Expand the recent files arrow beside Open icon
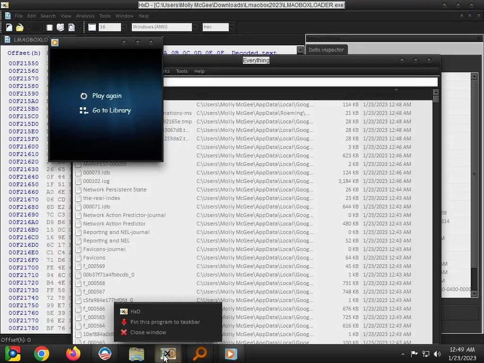 28,27
